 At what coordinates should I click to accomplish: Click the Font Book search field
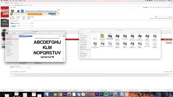[x=50, y=33]
